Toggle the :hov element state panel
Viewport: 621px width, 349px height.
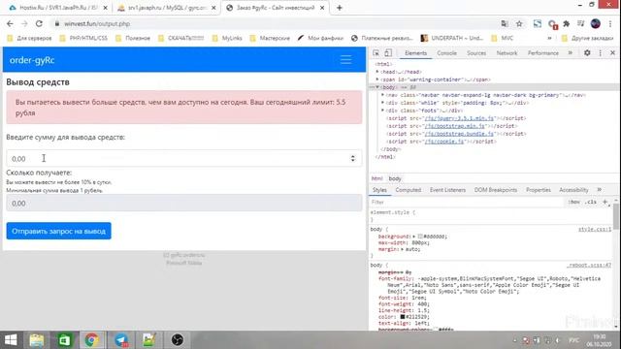click(573, 202)
